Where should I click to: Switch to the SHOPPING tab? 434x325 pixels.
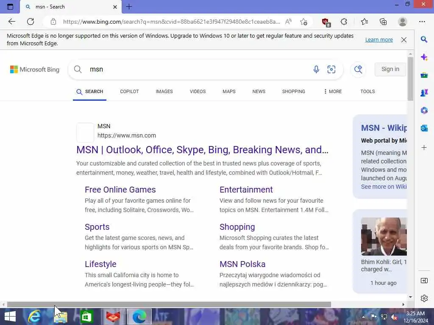(293, 91)
